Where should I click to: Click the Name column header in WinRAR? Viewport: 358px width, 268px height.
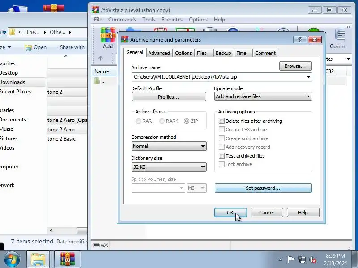pos(102,71)
